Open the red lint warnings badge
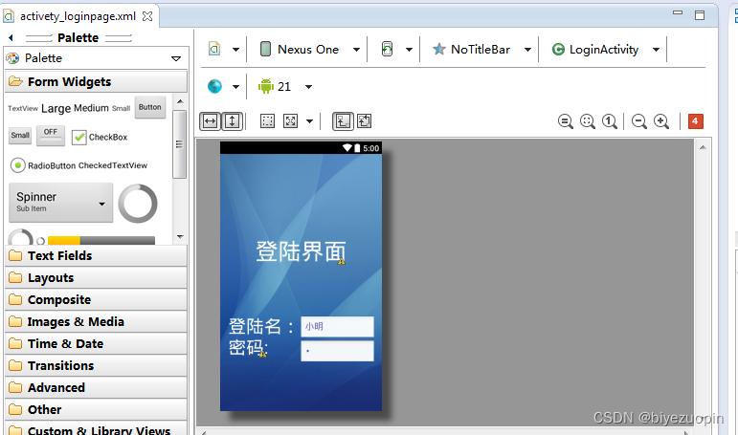The image size is (738, 435). [695, 121]
